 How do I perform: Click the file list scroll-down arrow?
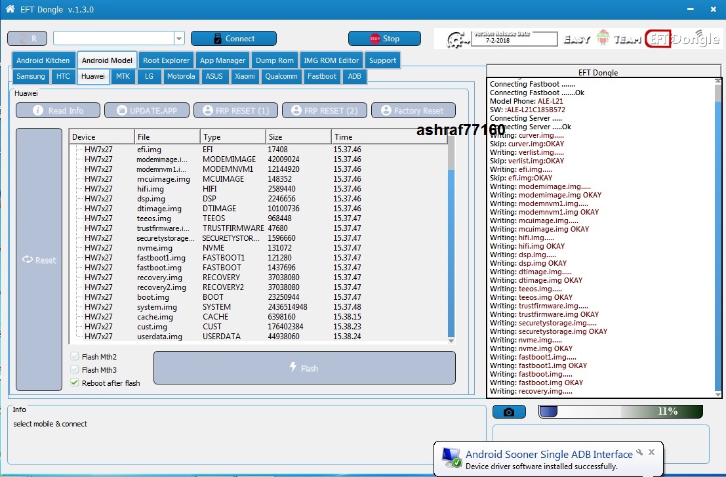[451, 341]
